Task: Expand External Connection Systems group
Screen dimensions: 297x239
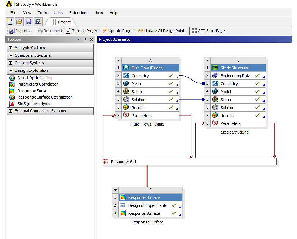Action: 10,111
